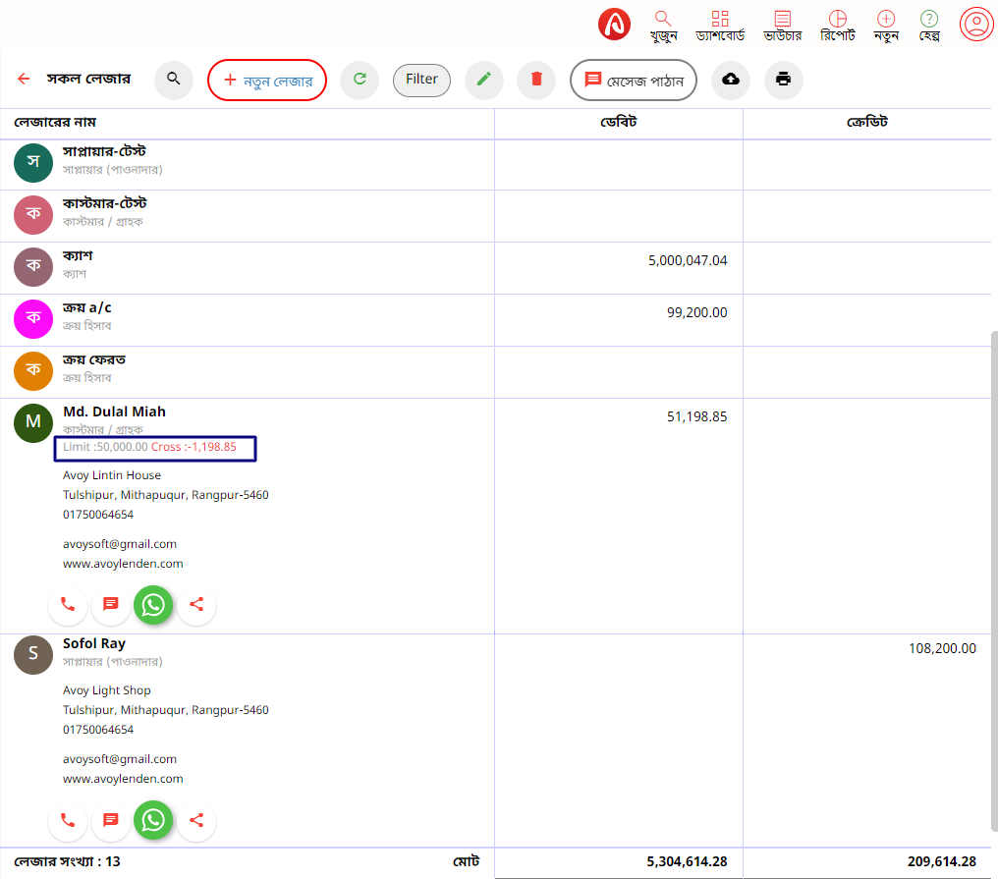The height and width of the screenshot is (879, 998).
Task: Click the total credit 209,614.28
Action: pyautogui.click(x=942, y=862)
